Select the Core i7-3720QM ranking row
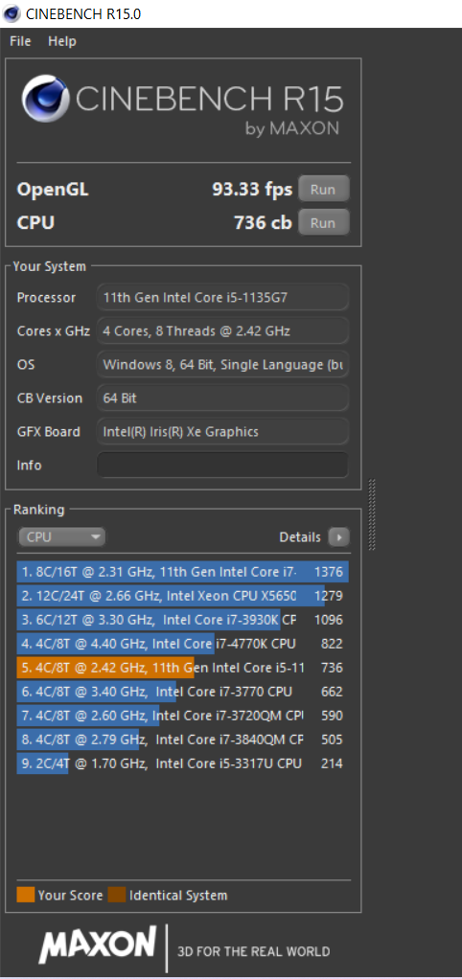This screenshot has width=462, height=979. pos(182,715)
